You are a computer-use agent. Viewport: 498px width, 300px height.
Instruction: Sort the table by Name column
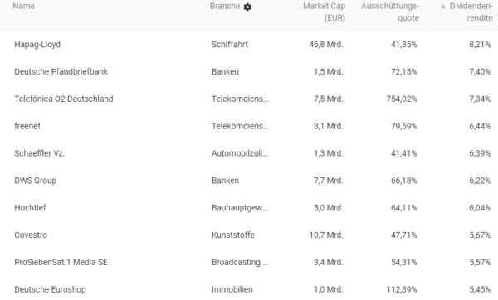[23, 6]
